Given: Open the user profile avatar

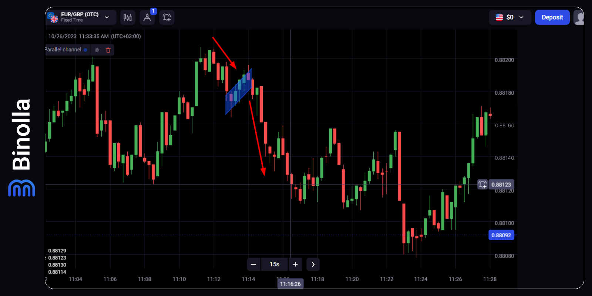Looking at the screenshot, I should 579,17.
